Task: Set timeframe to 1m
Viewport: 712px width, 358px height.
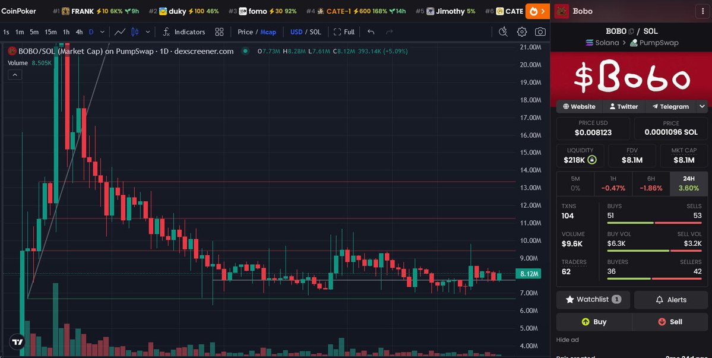Action: point(20,31)
